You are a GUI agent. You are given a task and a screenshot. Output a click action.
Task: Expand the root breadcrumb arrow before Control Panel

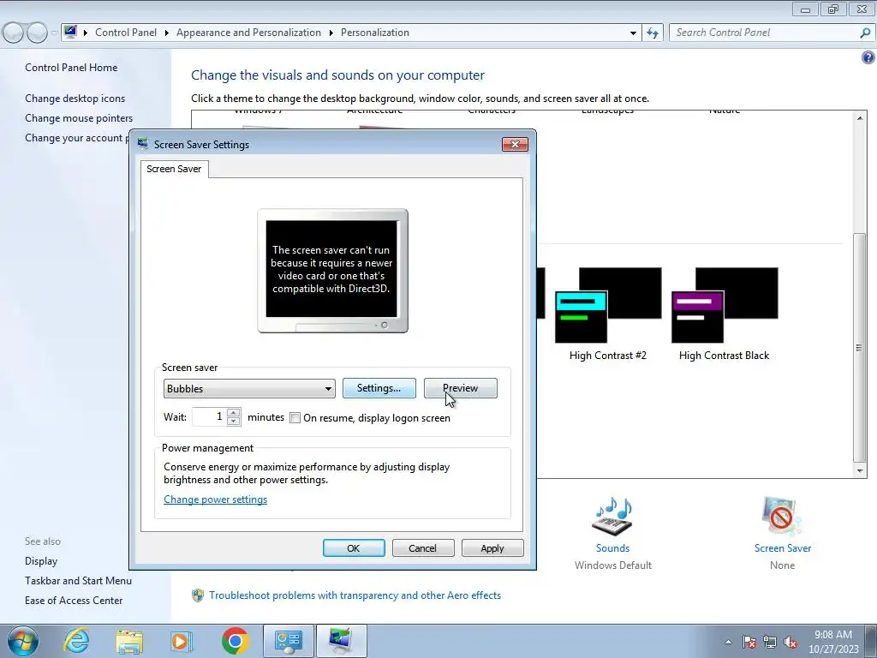pos(86,33)
